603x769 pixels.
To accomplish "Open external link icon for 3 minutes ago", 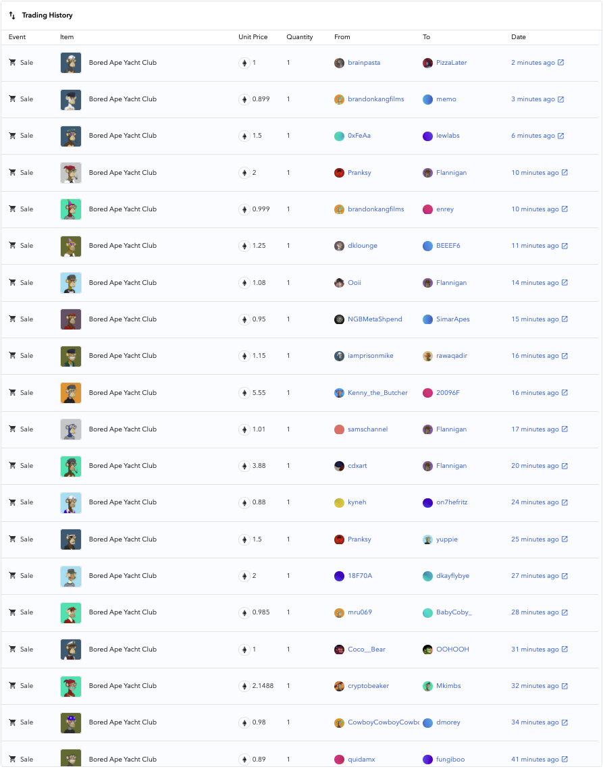I will (561, 99).
